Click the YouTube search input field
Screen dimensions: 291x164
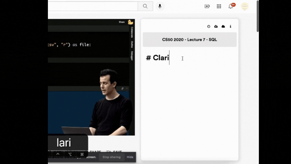coord(93,6)
